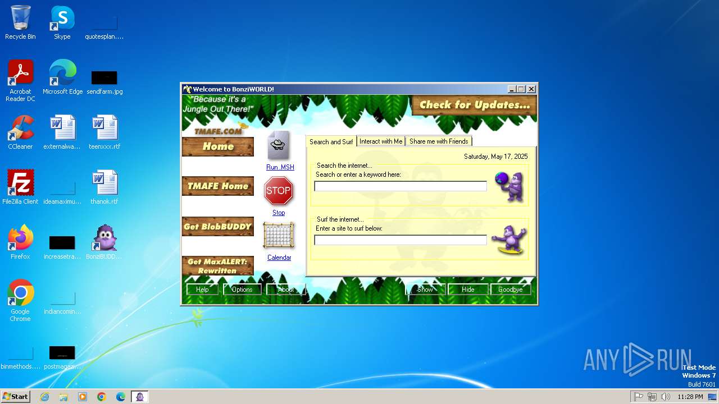Click network tray icon
Screen dimensions: 719x404
coord(652,397)
